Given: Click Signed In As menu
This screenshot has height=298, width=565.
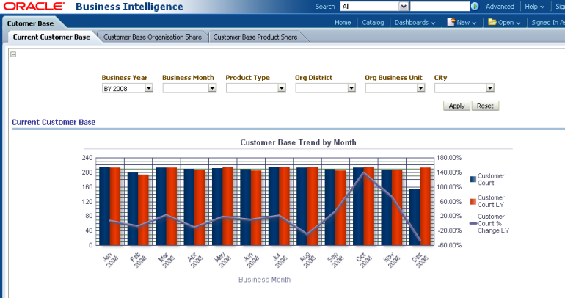Looking at the screenshot, I should tap(547, 22).
